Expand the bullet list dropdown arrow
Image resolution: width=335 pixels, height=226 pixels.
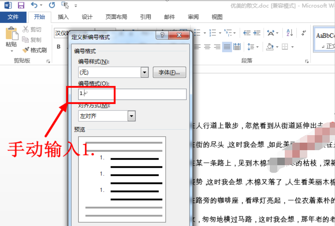(205, 33)
